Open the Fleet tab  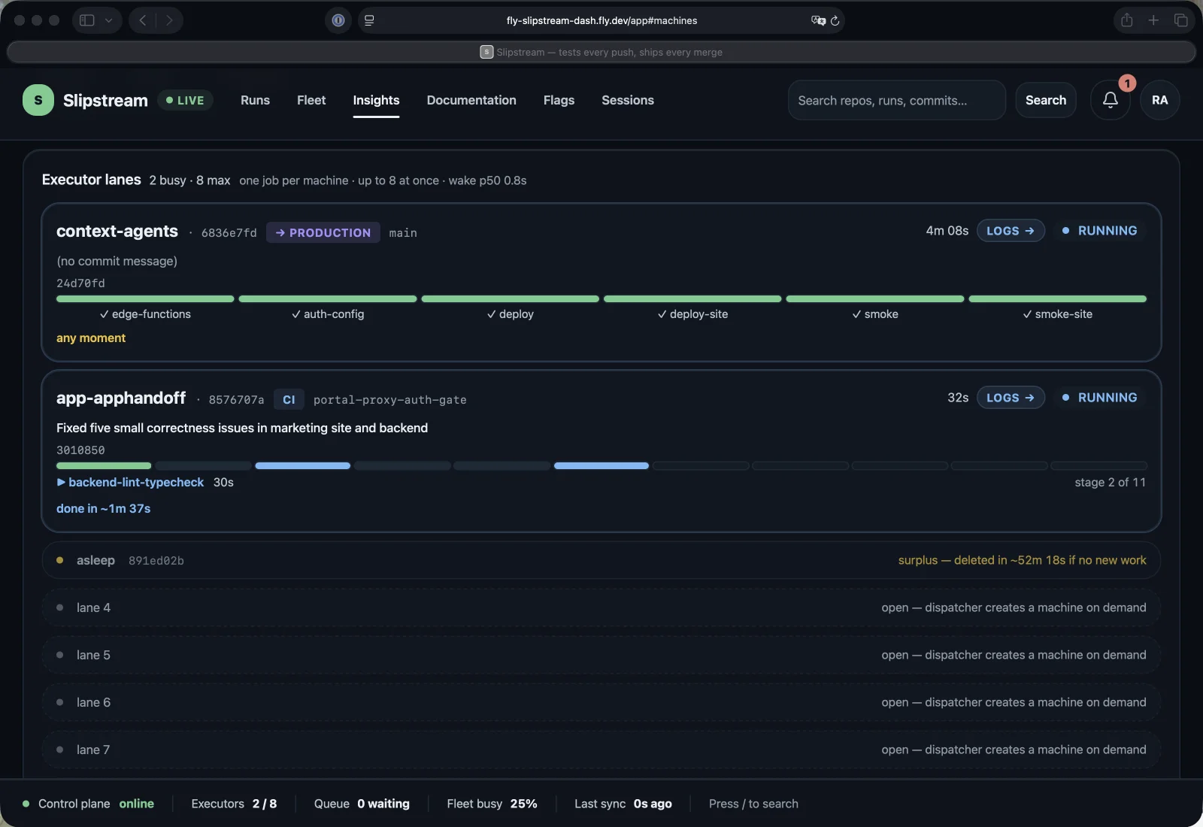point(311,100)
